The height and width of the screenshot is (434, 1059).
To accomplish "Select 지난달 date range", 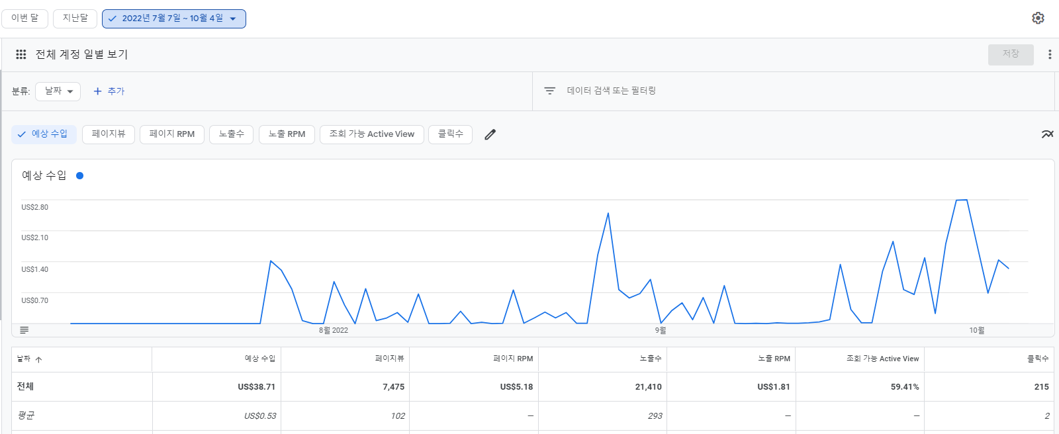I will tap(75, 19).
